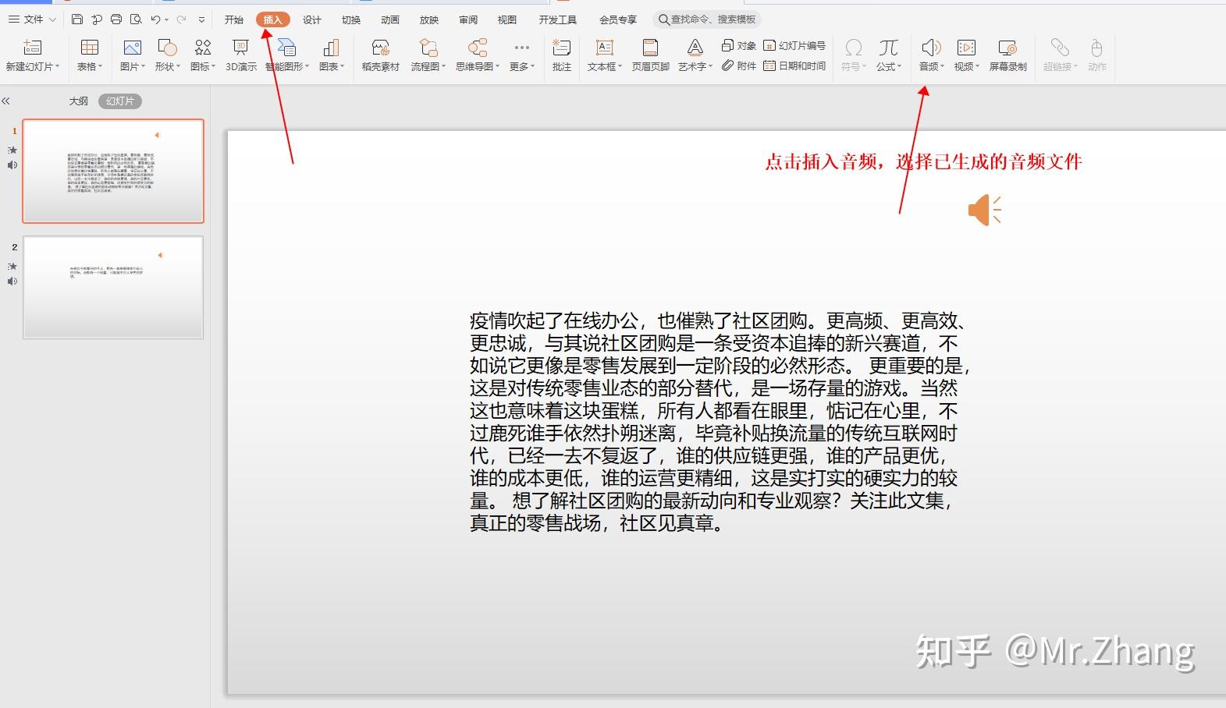Click the 图标 icons library button

[203, 48]
